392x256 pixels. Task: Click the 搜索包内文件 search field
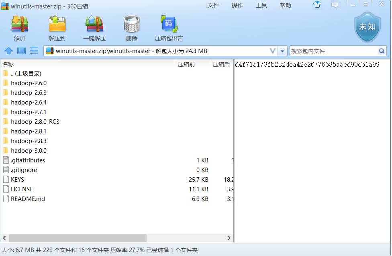(334, 51)
